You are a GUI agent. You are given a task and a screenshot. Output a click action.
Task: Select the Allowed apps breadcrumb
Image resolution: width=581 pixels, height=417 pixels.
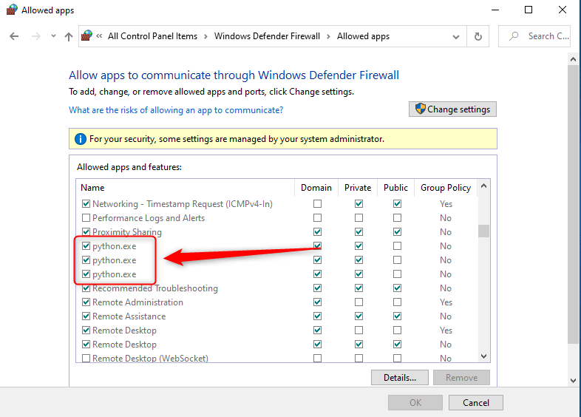tap(363, 36)
